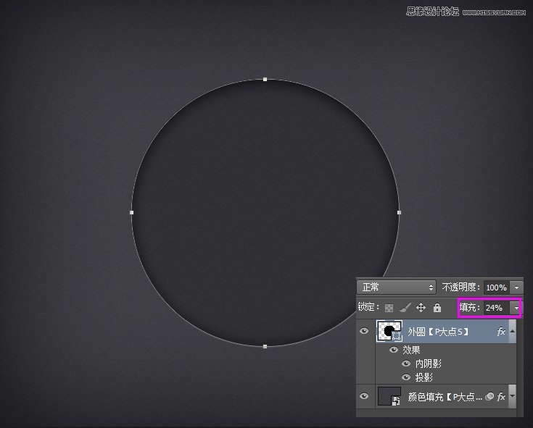Select top anchor point of circle path
533x428 pixels.
click(x=265, y=79)
